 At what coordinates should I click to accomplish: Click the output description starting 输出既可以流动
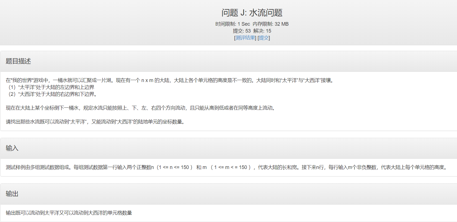click(69, 213)
